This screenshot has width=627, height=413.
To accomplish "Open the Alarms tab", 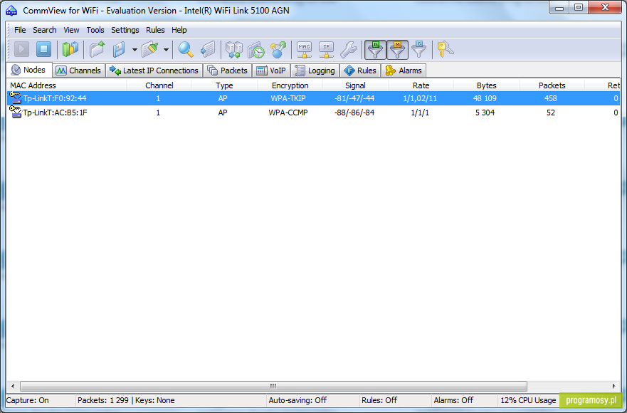I will (404, 70).
